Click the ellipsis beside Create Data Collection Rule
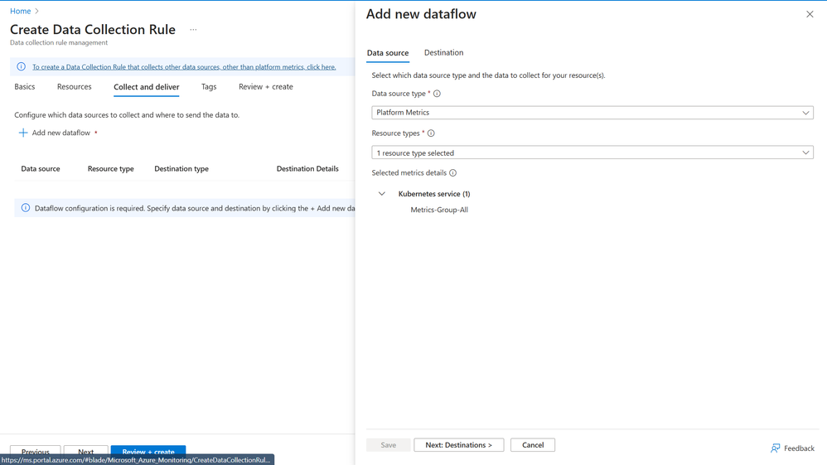Image resolution: width=827 pixels, height=465 pixels. coord(193,30)
